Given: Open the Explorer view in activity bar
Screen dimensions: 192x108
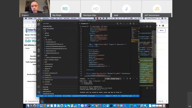Looking at the screenshot, I should click(x=39, y=24).
